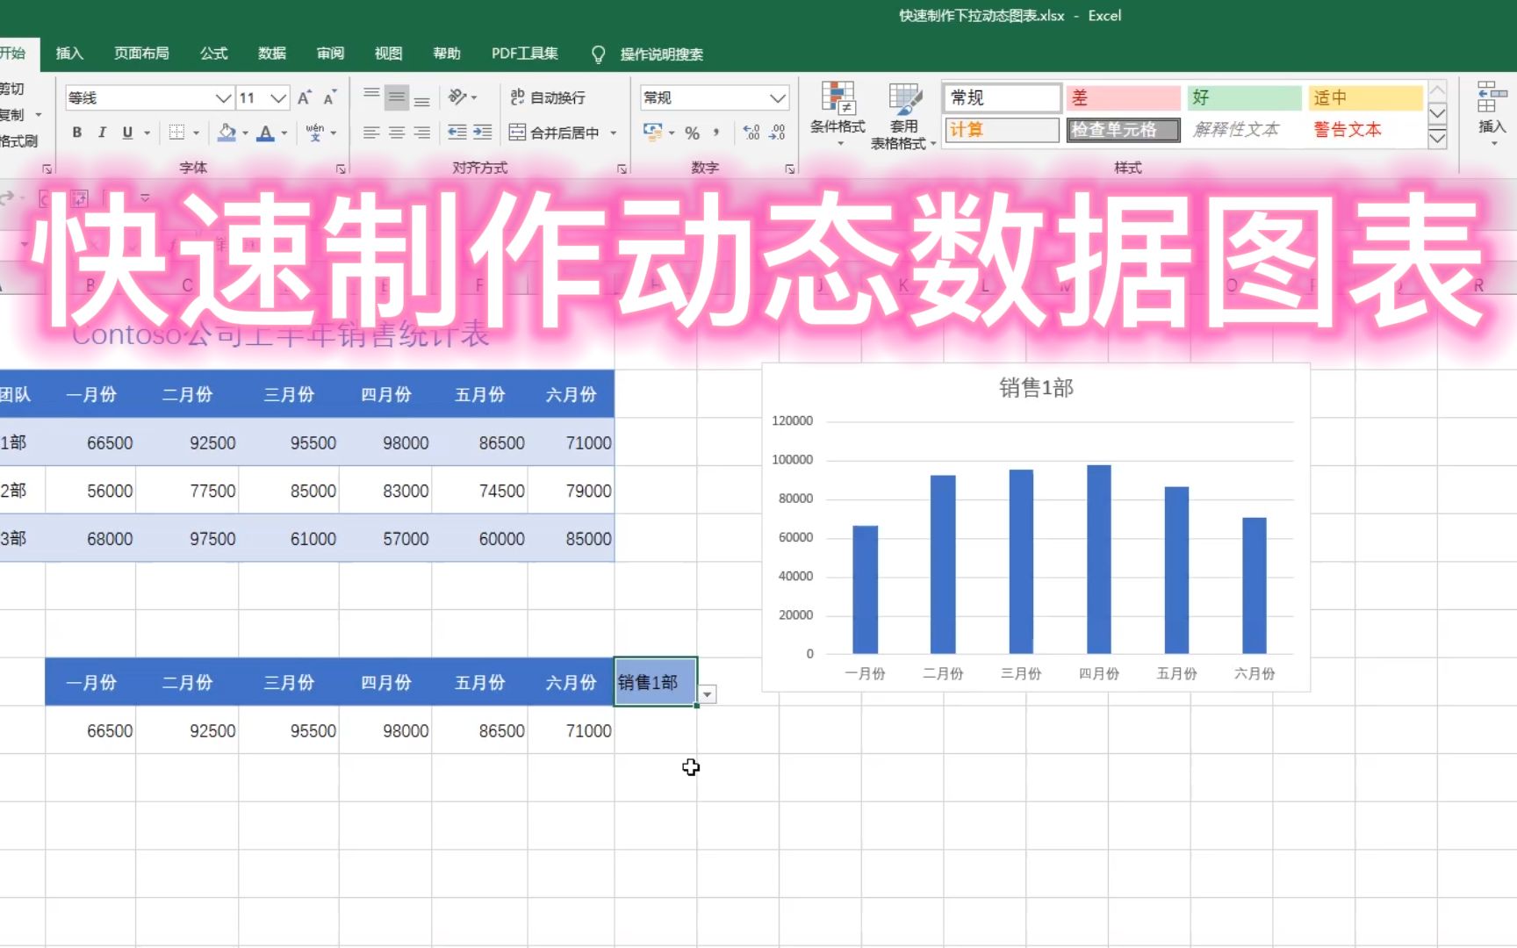Toggle Middle Align
Image resolution: width=1517 pixels, height=948 pixels.
click(x=397, y=97)
